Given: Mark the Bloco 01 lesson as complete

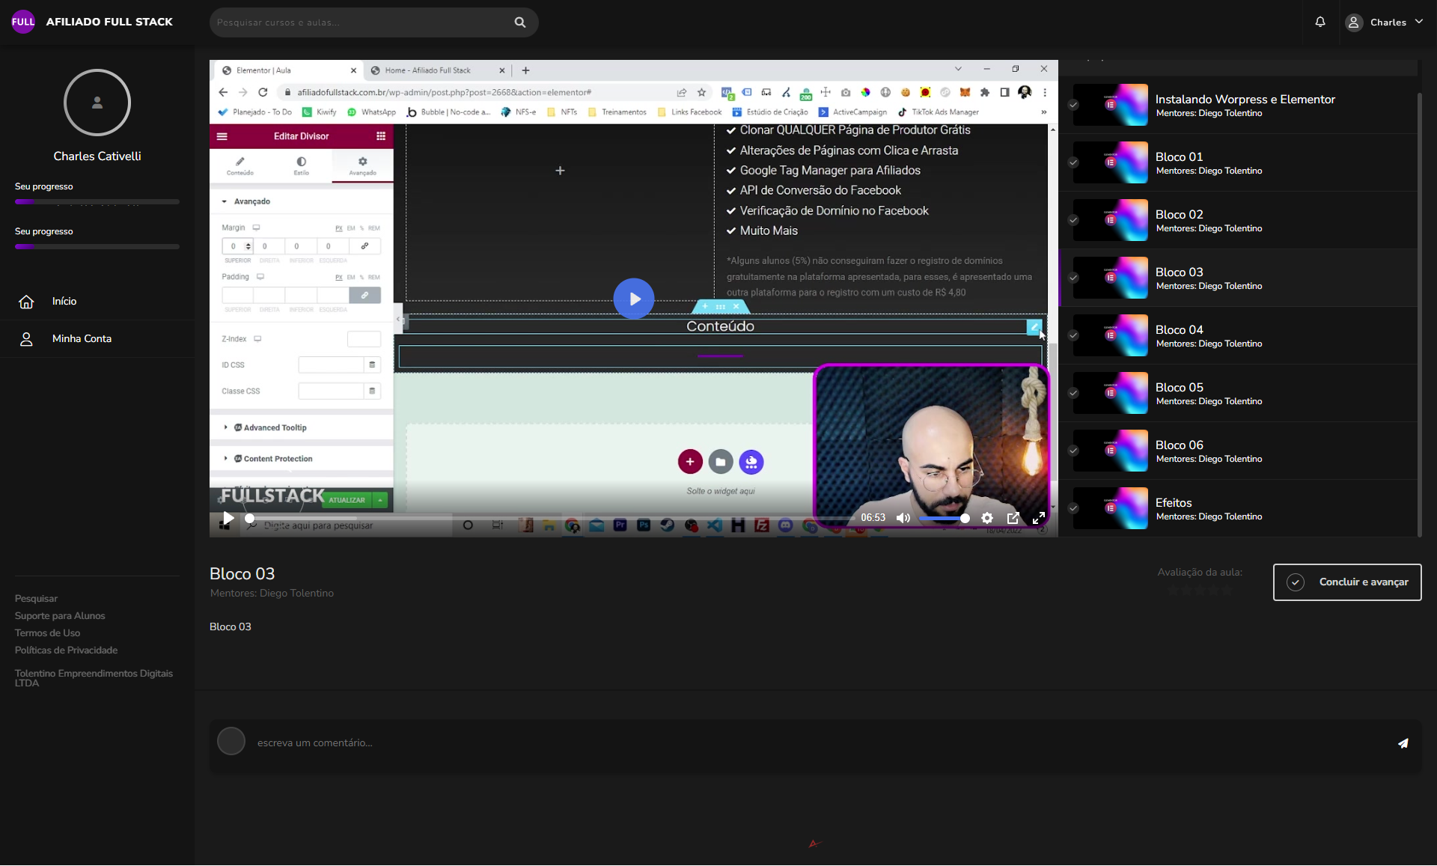Looking at the screenshot, I should pos(1073,162).
